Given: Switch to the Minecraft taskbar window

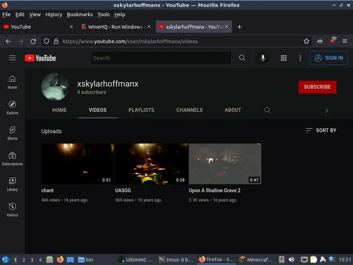Looking at the screenshot, I should point(256,259).
